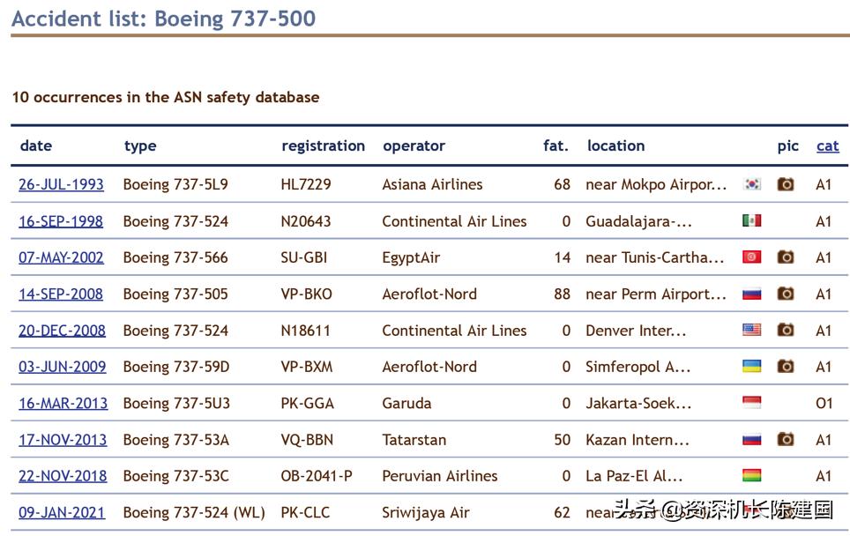
Task: Open the 16-SEP-1998 accident link
Action: point(61,221)
